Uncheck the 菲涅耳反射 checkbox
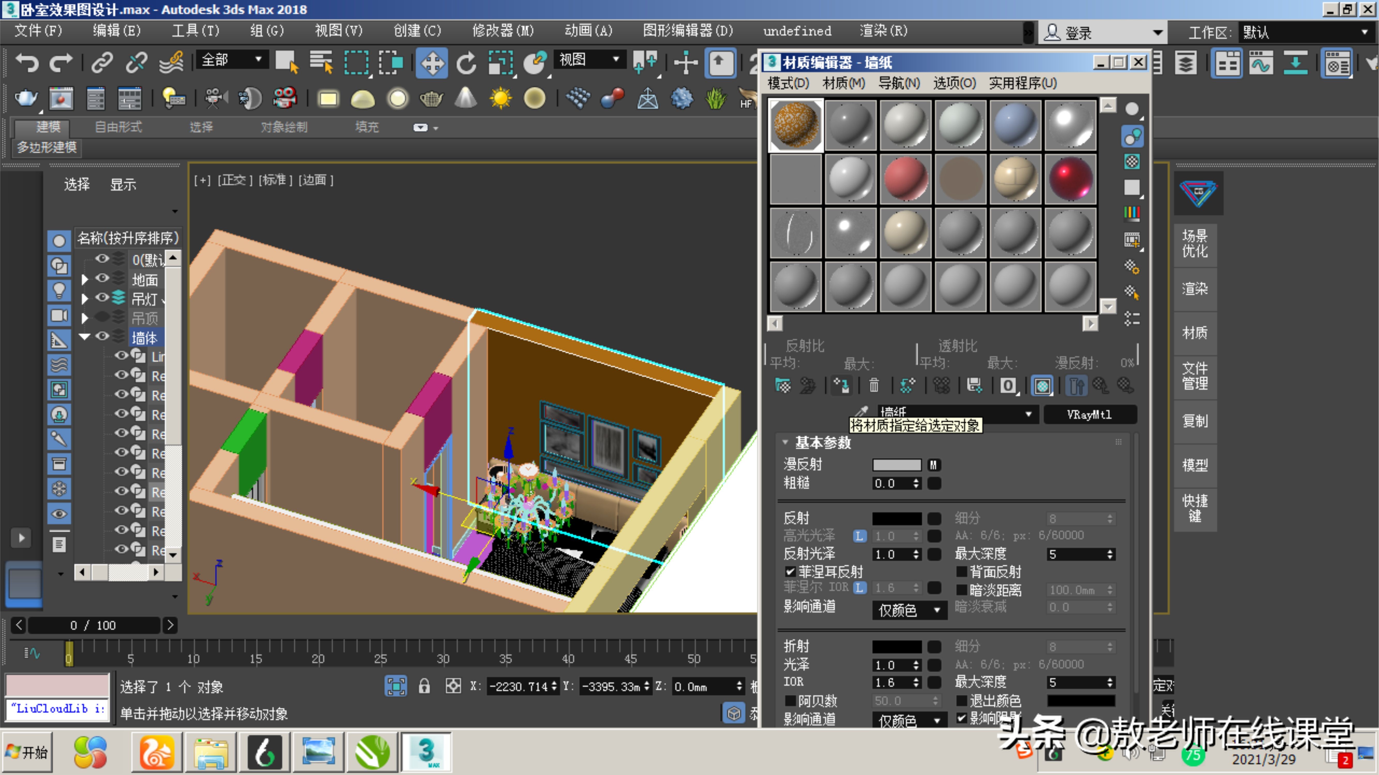 click(791, 571)
